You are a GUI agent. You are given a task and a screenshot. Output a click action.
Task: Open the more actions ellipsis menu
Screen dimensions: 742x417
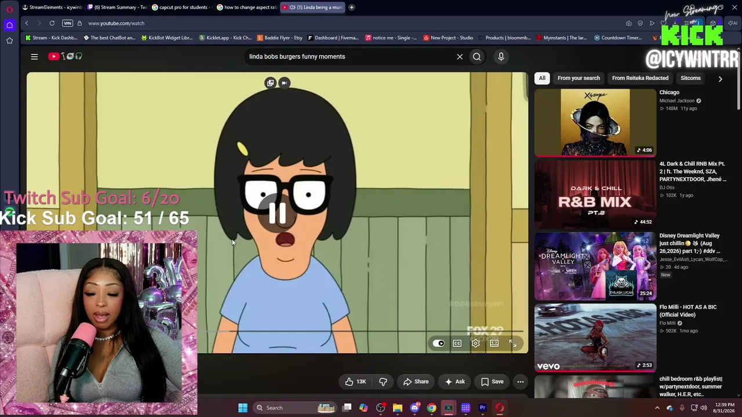click(x=521, y=382)
